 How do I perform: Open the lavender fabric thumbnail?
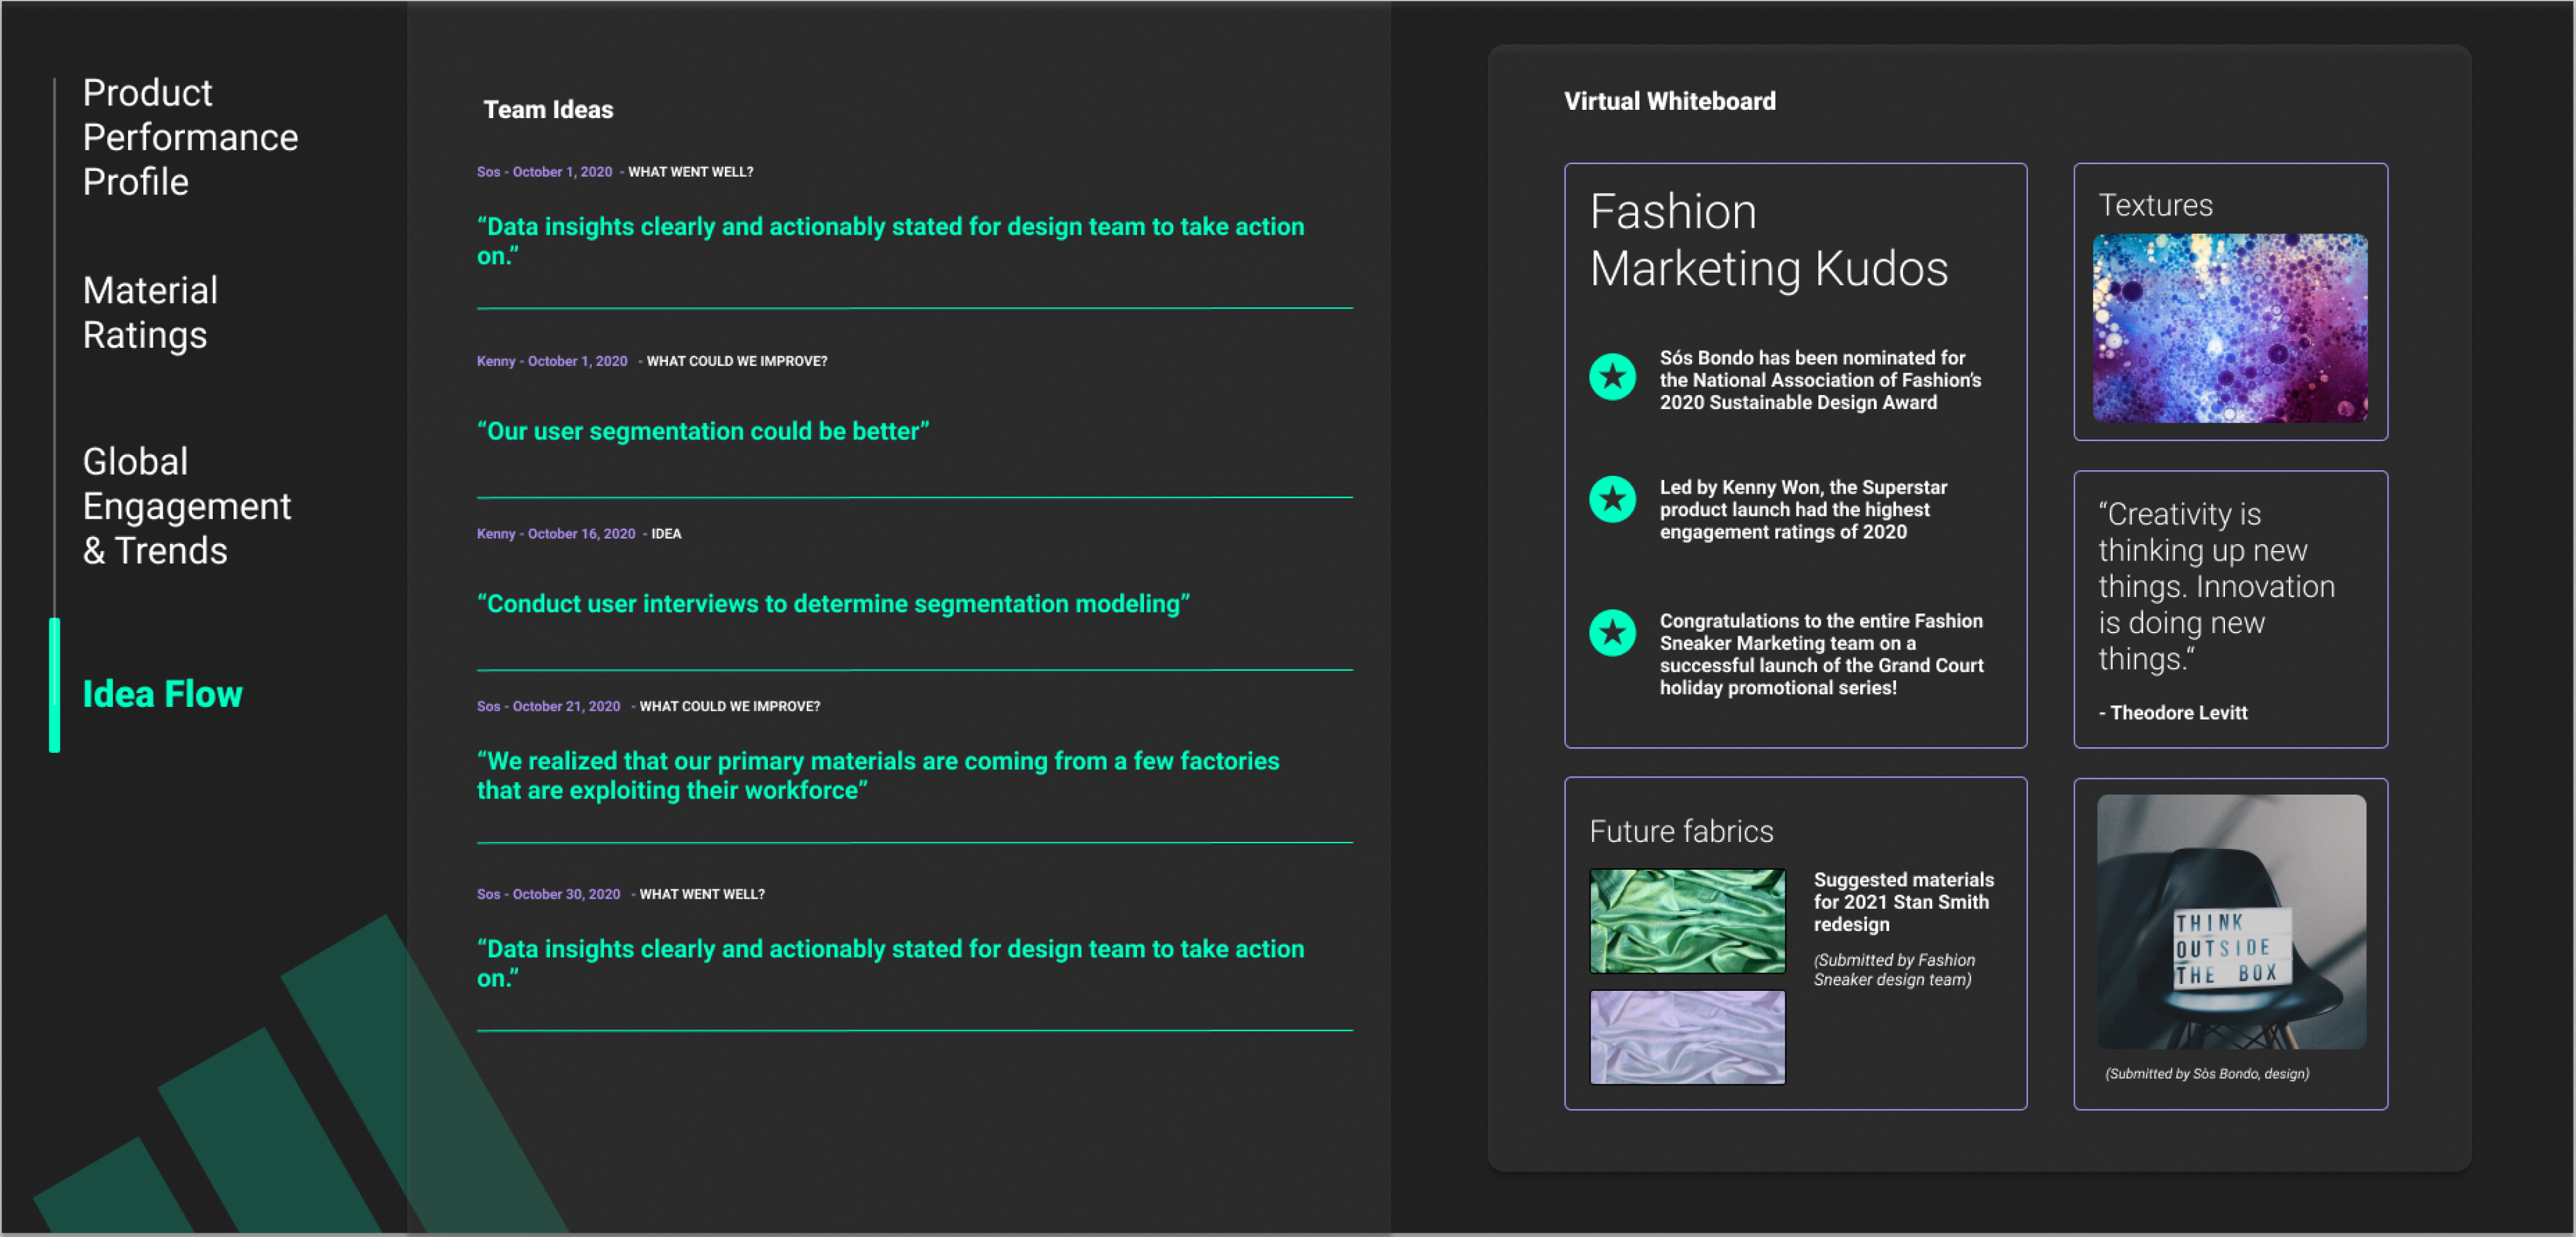click(x=1687, y=1037)
